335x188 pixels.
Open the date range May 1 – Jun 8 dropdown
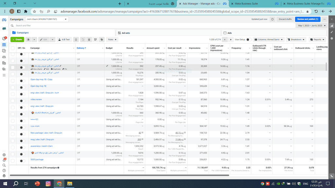pos(311,25)
